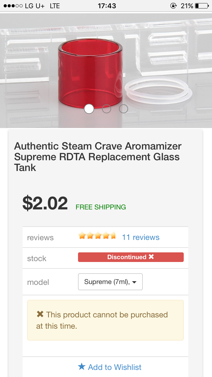Click the X icon in the Discontinued badge
The height and width of the screenshot is (377, 212).
[151, 257]
